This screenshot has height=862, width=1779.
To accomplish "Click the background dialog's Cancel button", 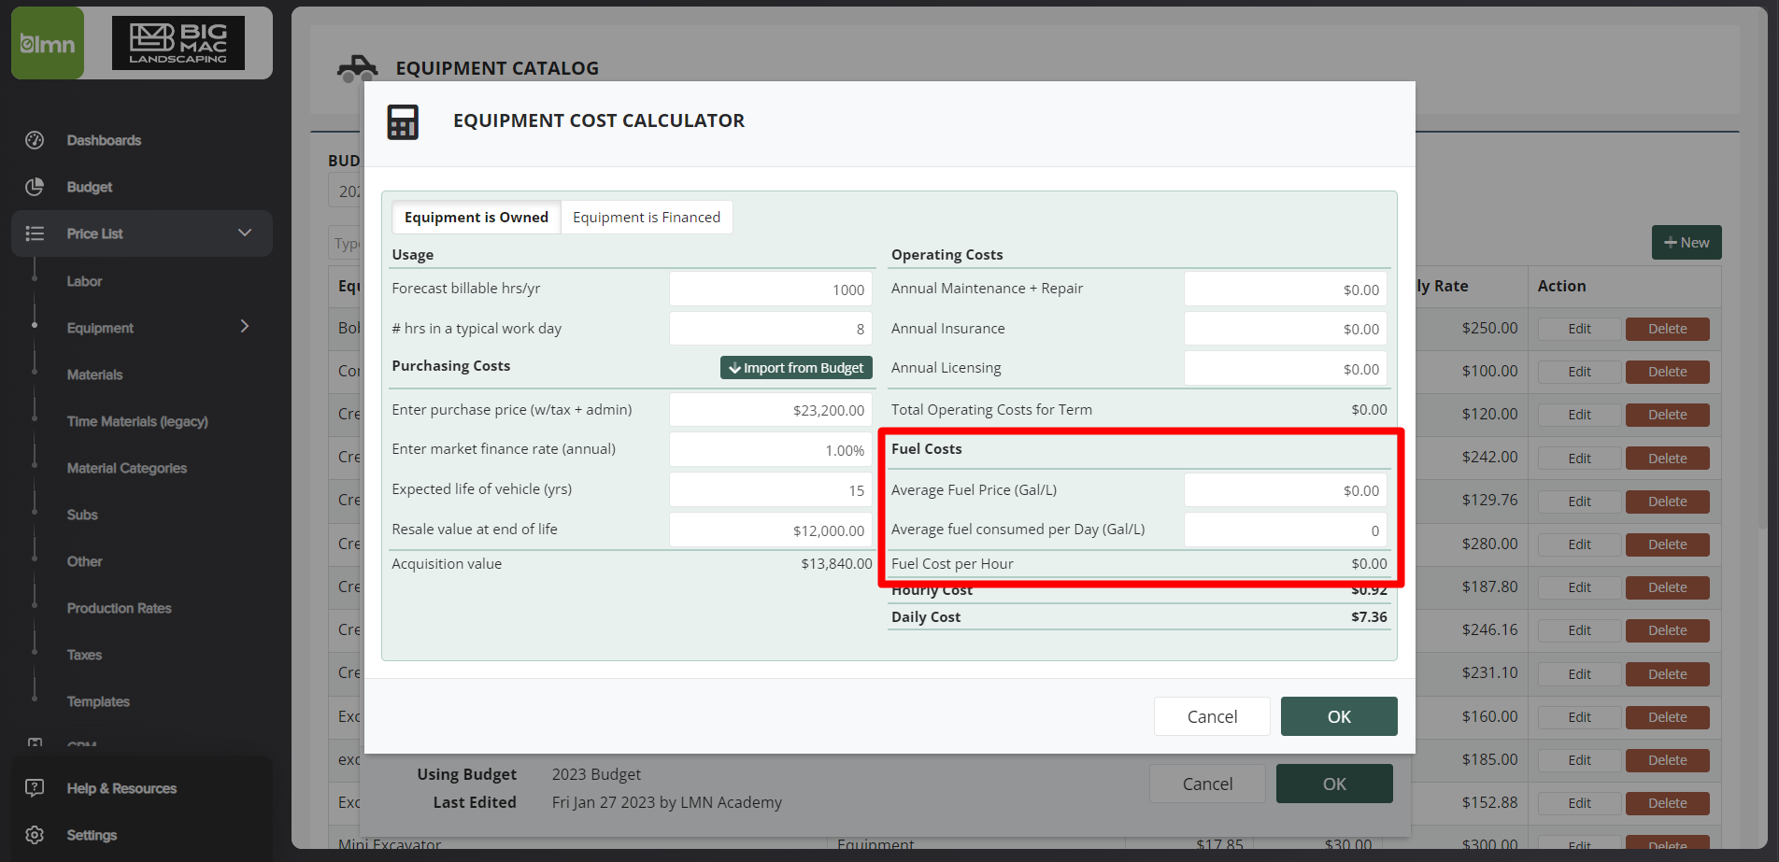I will tap(1207, 784).
